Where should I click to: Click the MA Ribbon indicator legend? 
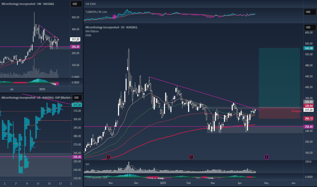(x=92, y=31)
